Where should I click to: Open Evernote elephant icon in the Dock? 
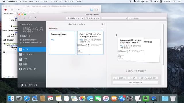pos(145,98)
